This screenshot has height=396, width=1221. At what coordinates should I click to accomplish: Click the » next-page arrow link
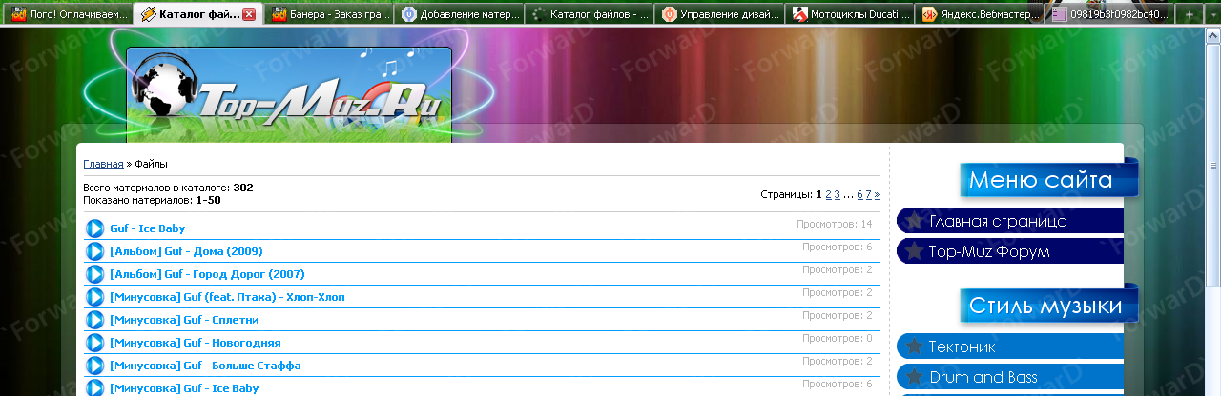click(878, 194)
